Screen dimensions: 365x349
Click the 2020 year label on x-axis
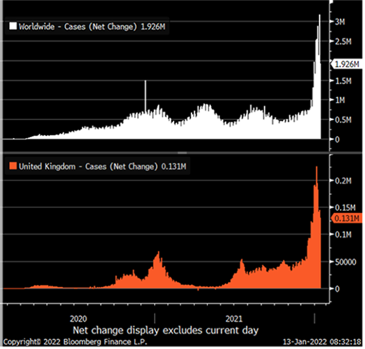(x=79, y=319)
